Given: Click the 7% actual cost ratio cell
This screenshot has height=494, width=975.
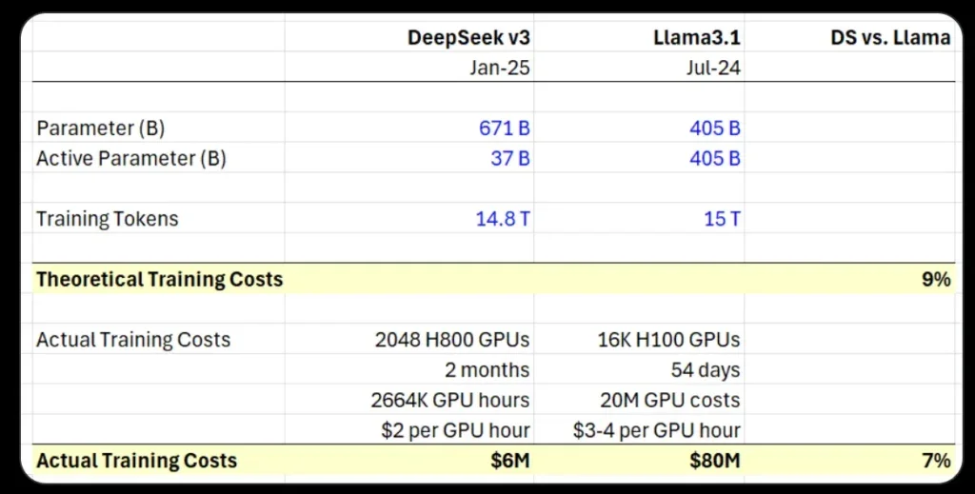Looking at the screenshot, I should 935,461.
